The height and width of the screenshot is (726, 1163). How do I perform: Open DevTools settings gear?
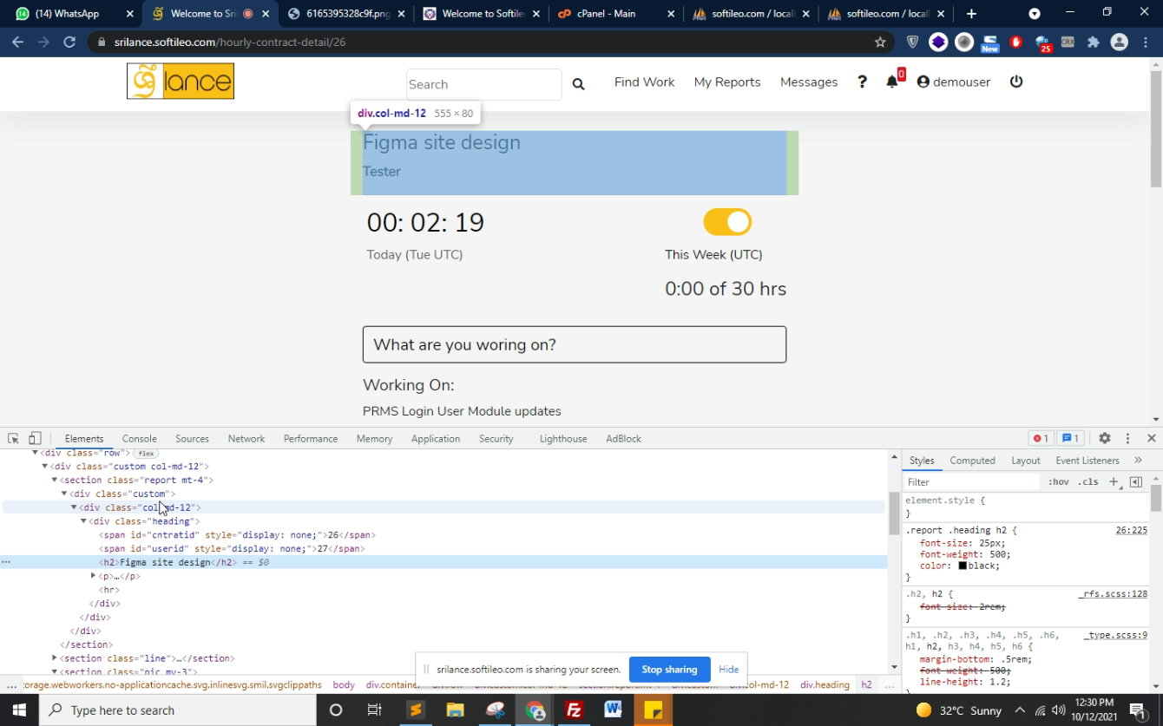[x=1104, y=439]
